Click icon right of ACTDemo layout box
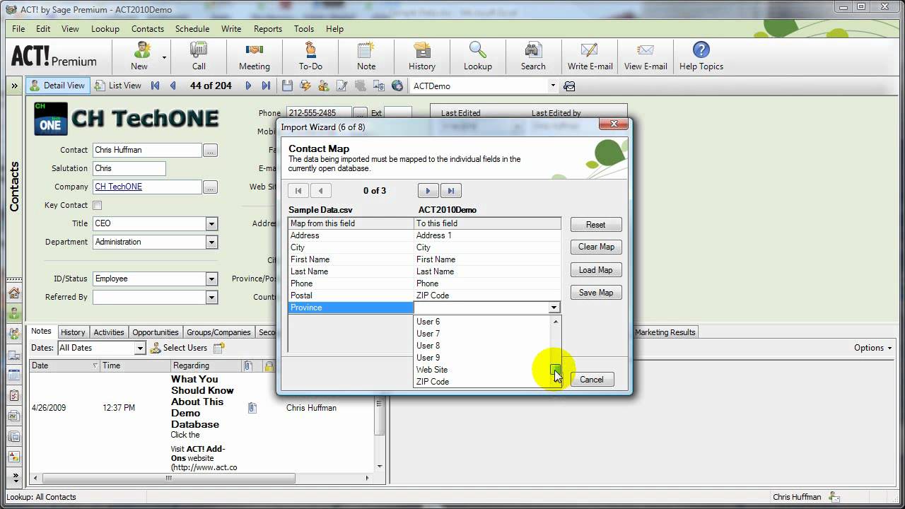 (569, 86)
